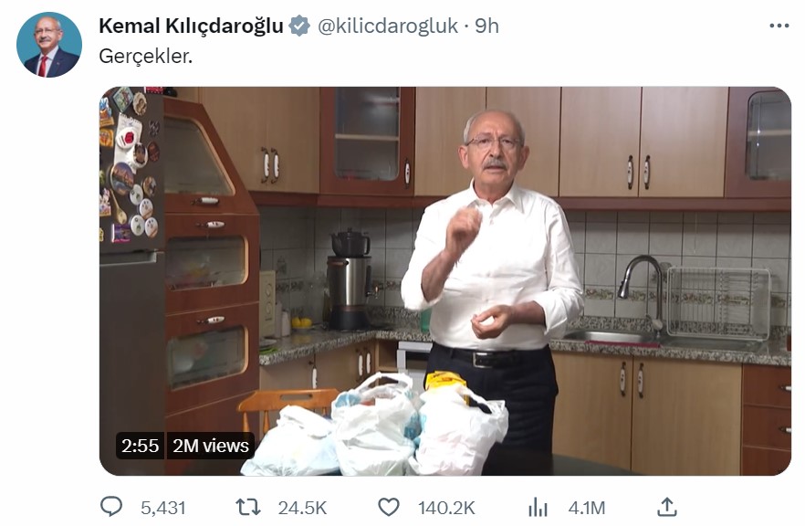Click the 5,431 replies count
The height and width of the screenshot is (526, 805).
[162, 508]
